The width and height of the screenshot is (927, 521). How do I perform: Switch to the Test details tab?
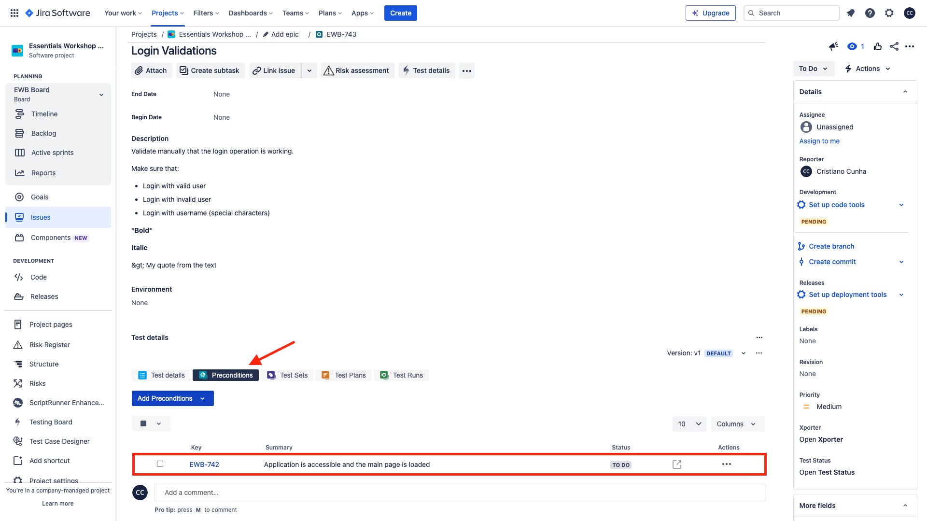(161, 375)
